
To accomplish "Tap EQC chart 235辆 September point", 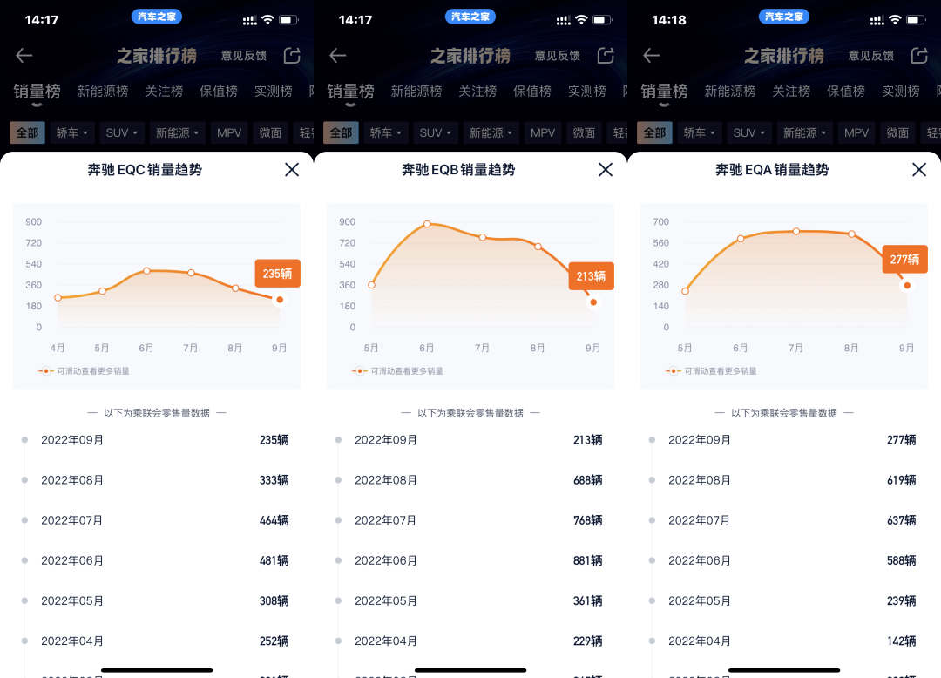I will pos(280,300).
